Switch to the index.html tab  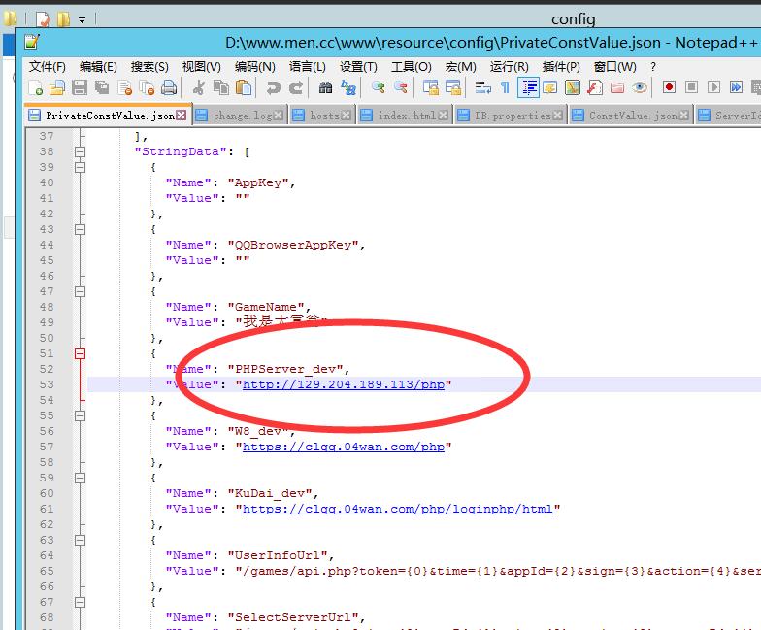[x=406, y=116]
